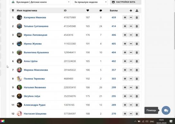
Task: Sort by comments bubble column icon
Action: [101, 11]
